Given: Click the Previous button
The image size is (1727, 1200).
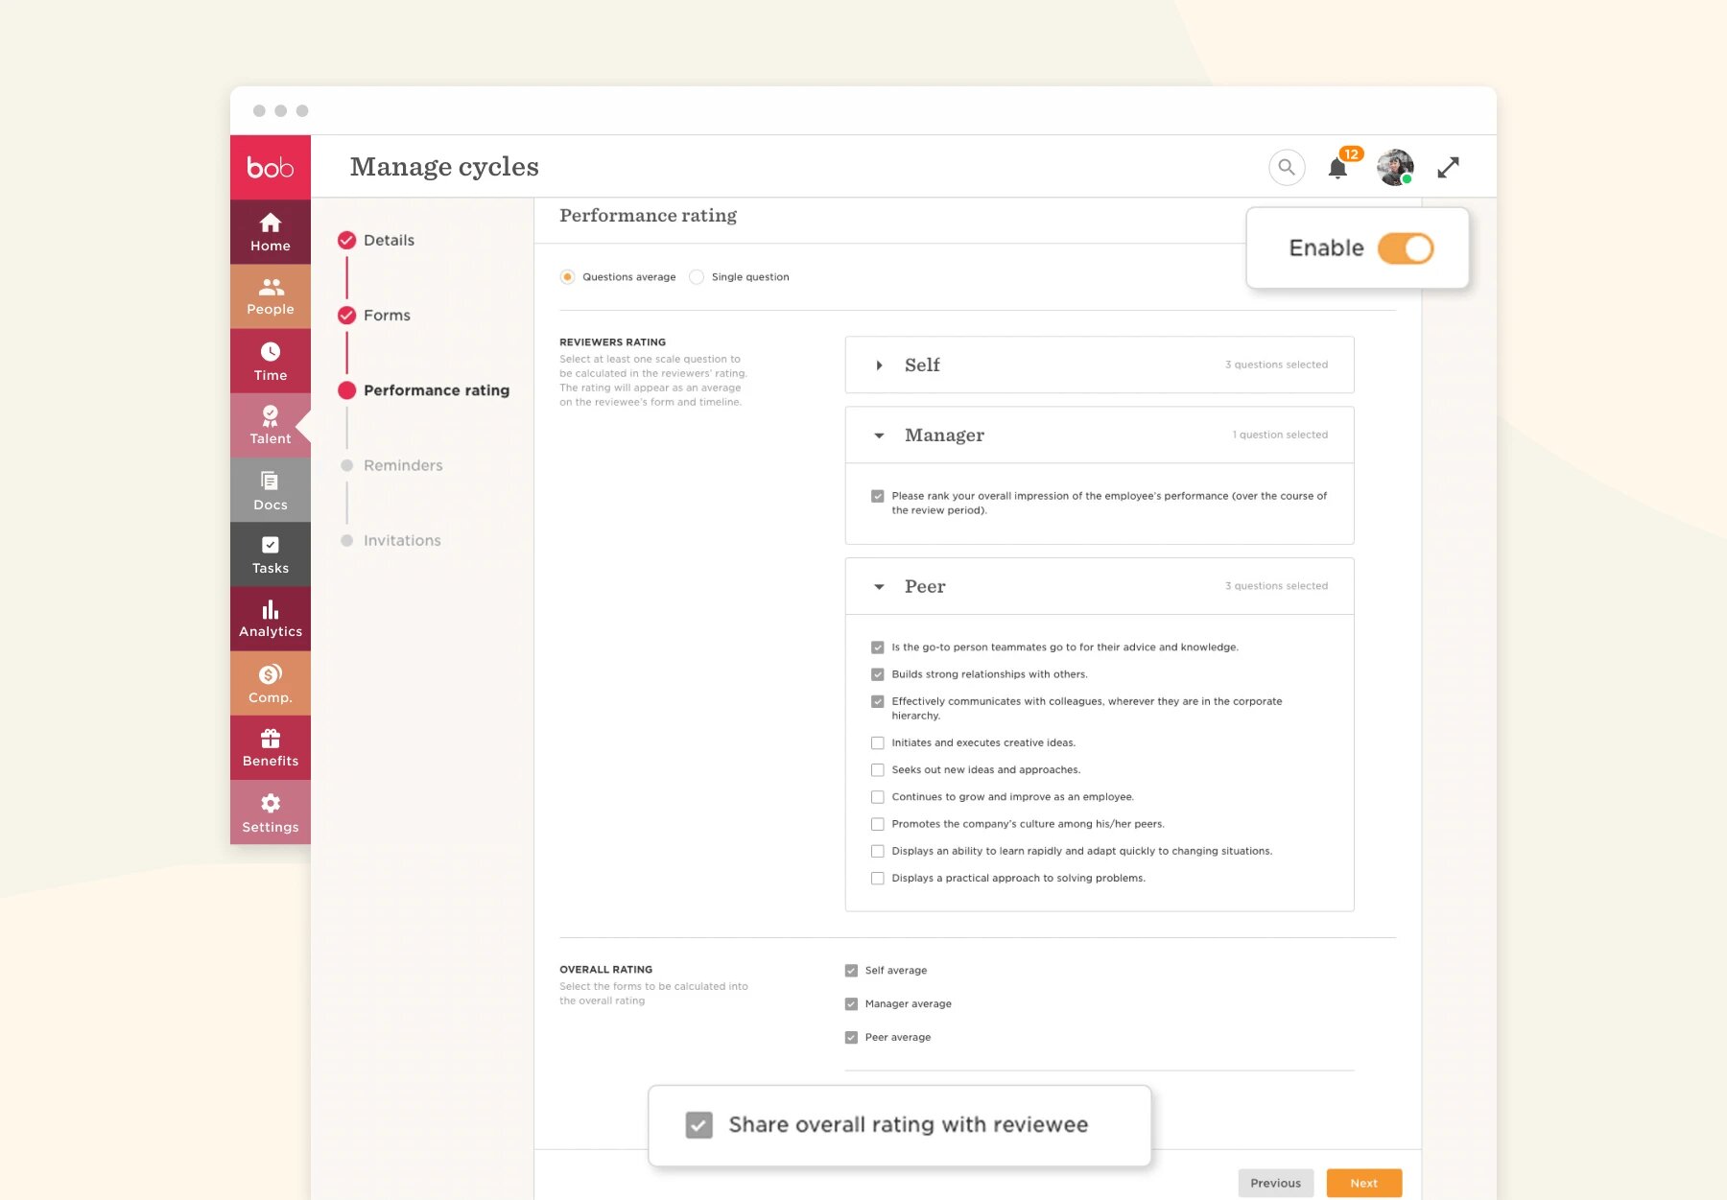Looking at the screenshot, I should coord(1275,1183).
